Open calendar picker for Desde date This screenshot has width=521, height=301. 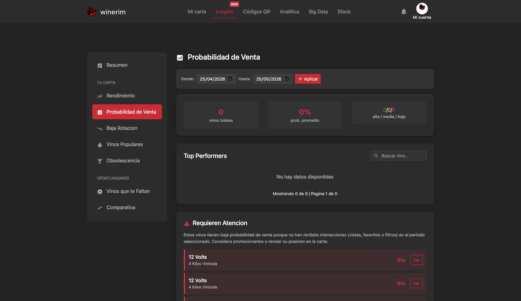[x=230, y=79]
